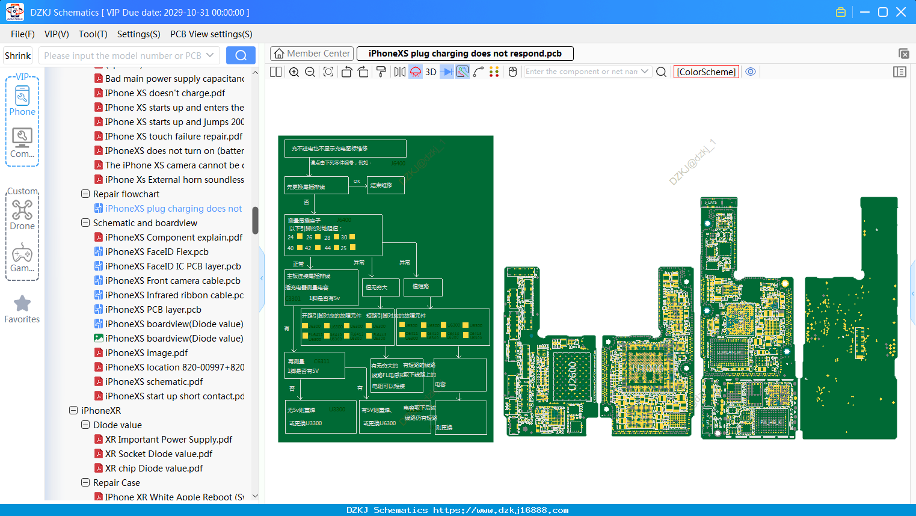Toggle the eye visibility icon
The width and height of the screenshot is (916, 516).
[751, 72]
